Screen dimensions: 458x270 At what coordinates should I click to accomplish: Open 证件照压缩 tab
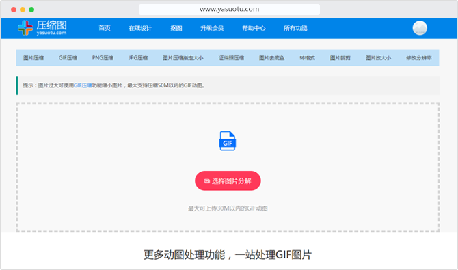pos(231,58)
